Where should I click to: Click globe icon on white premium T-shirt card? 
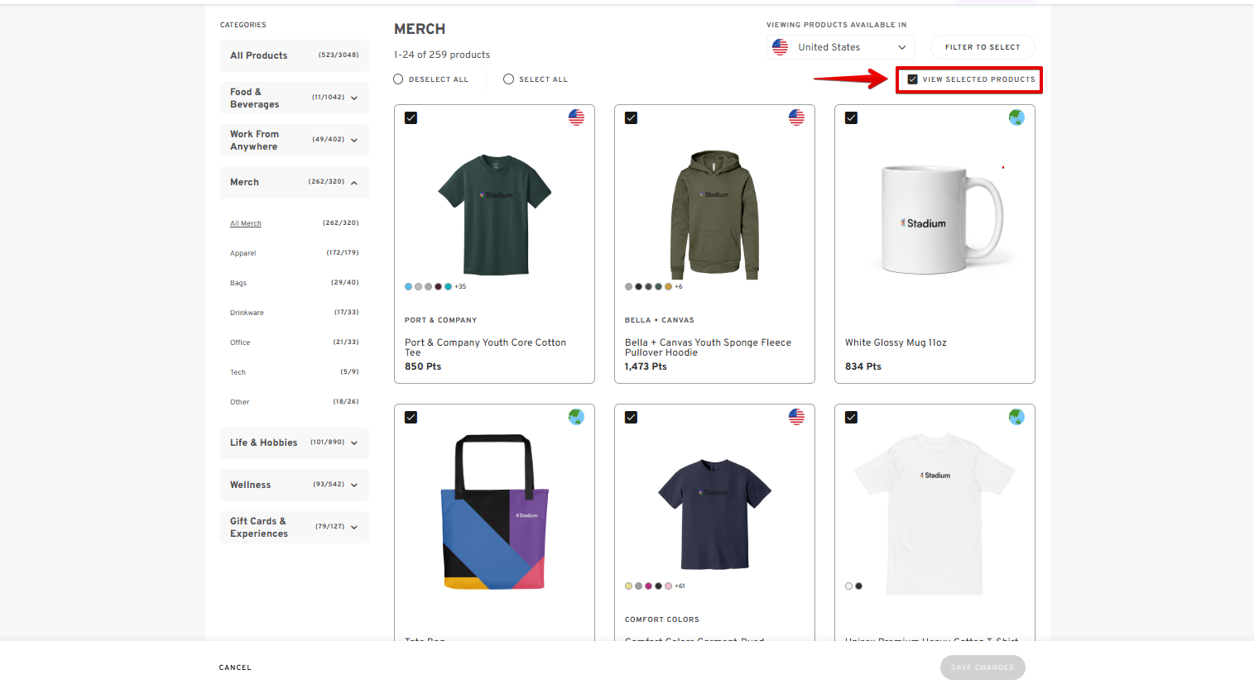click(x=1016, y=417)
